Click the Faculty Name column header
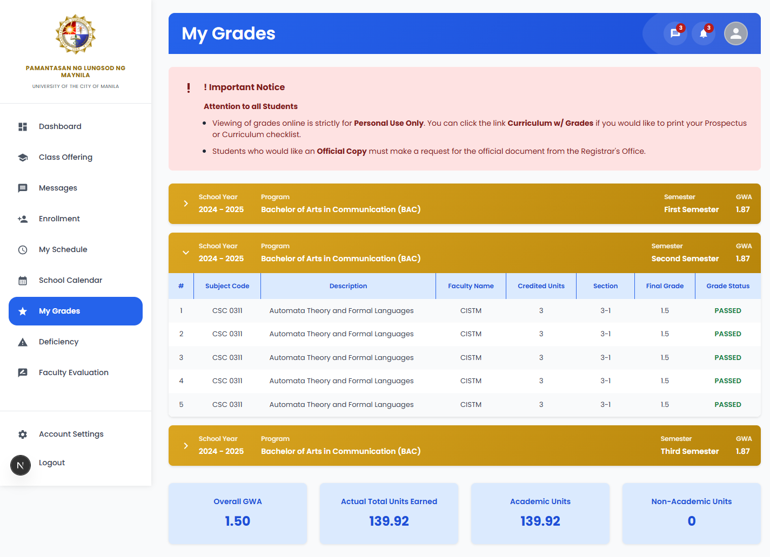770x557 pixels. [x=471, y=286]
